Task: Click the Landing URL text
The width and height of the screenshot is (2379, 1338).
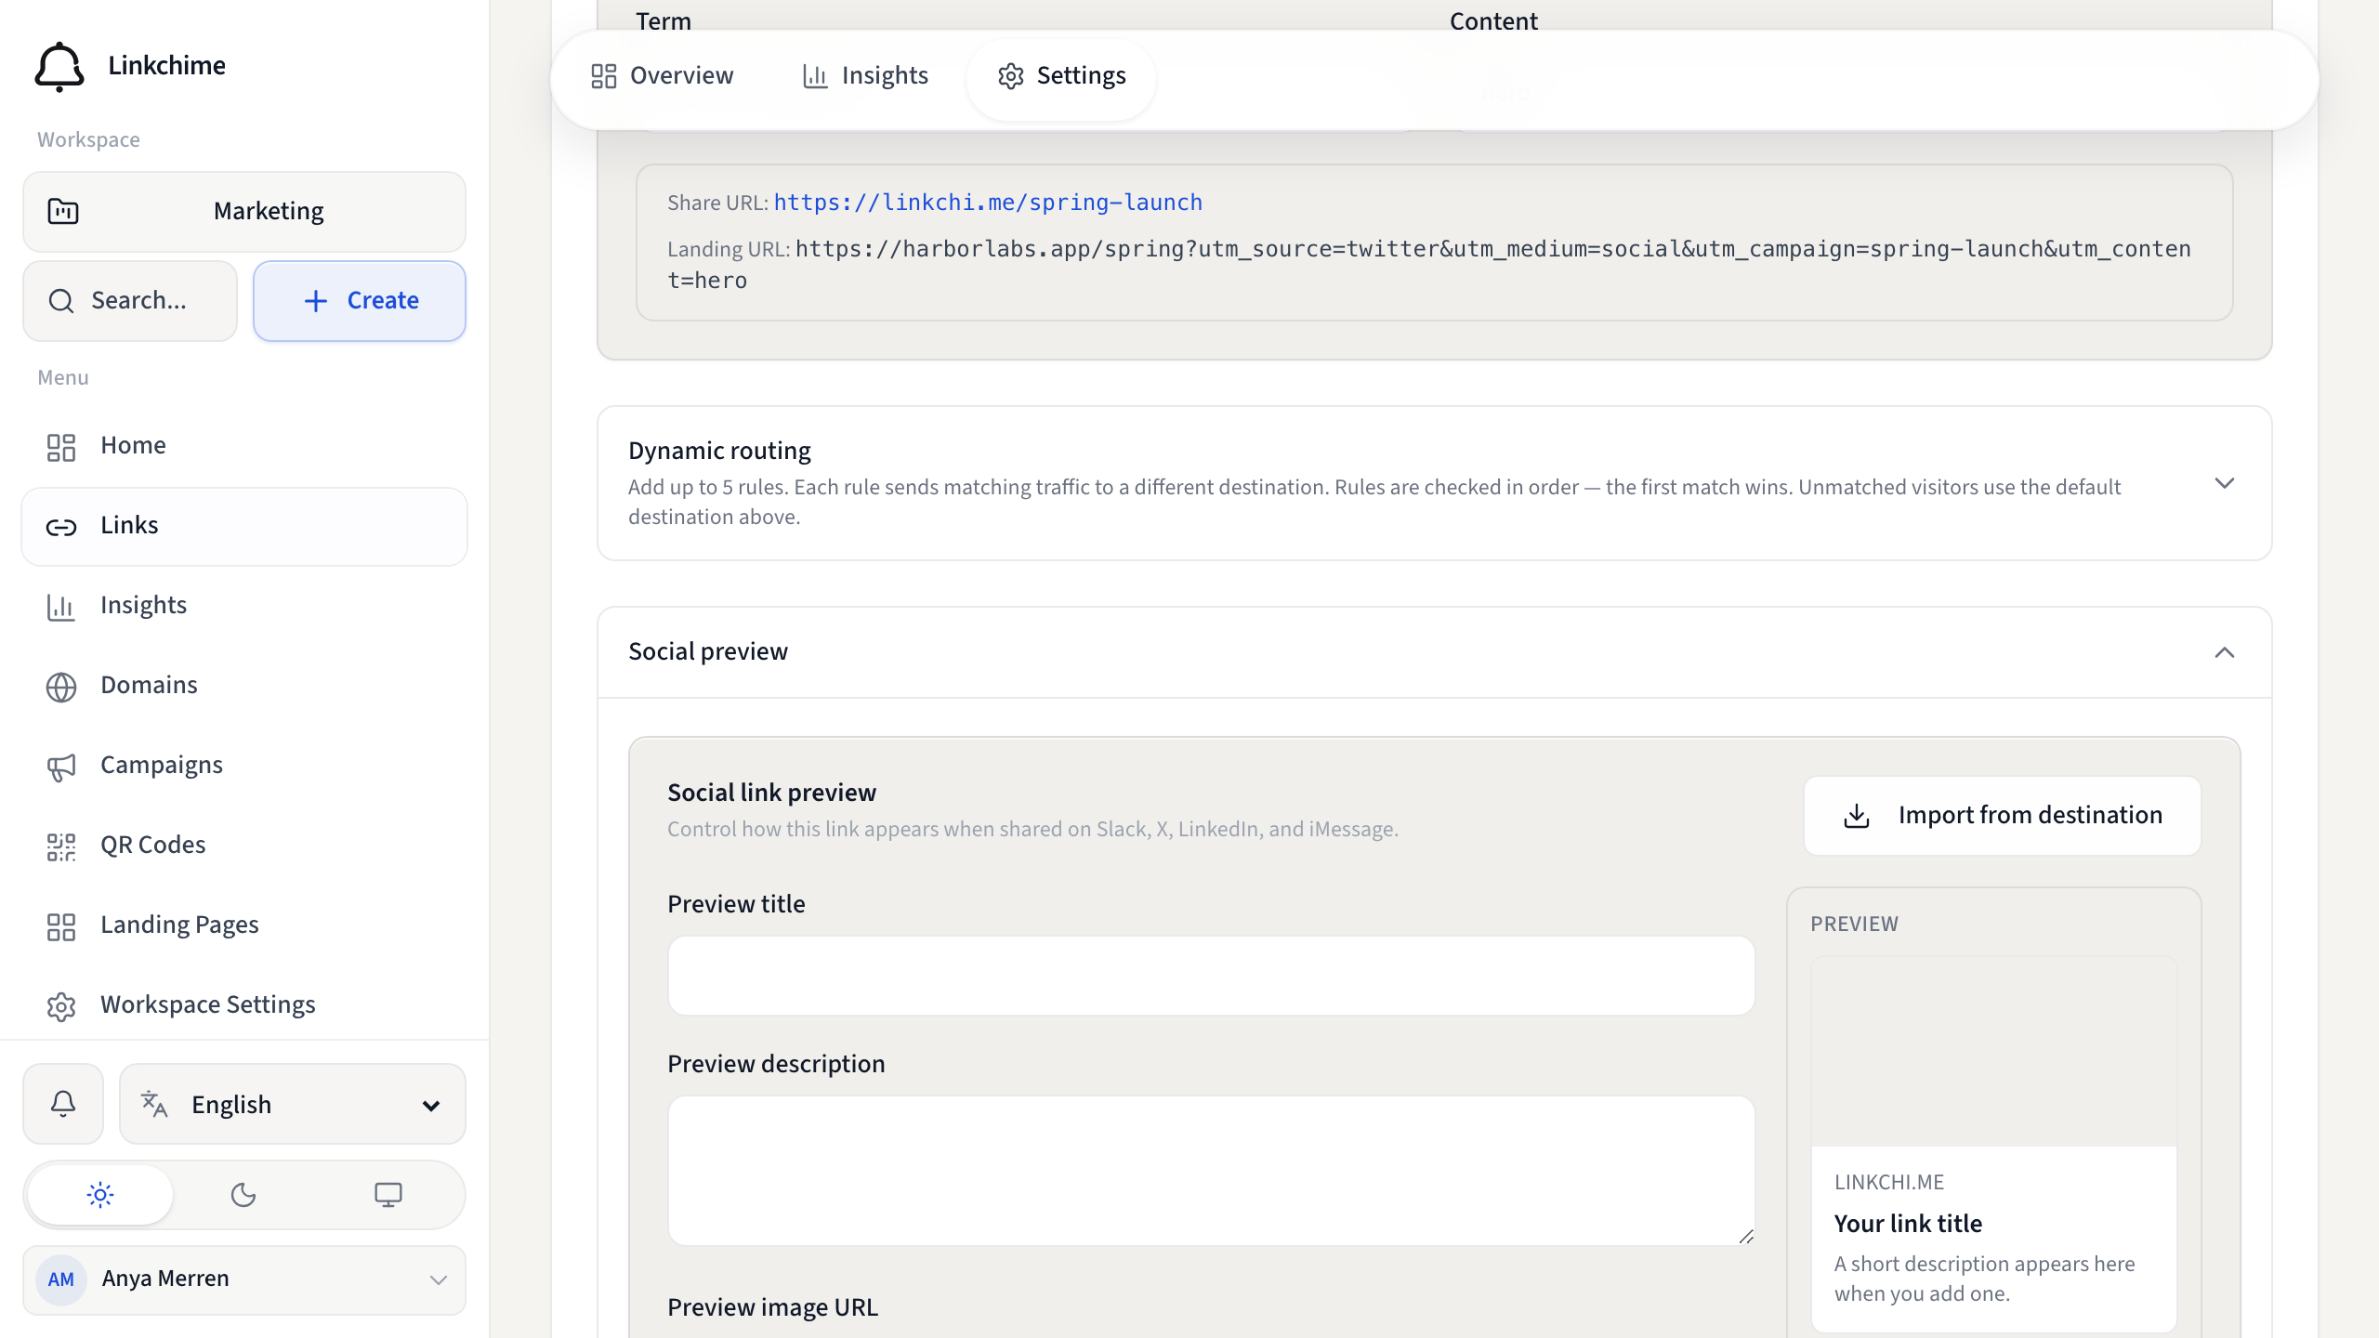Action: [x=1429, y=265]
